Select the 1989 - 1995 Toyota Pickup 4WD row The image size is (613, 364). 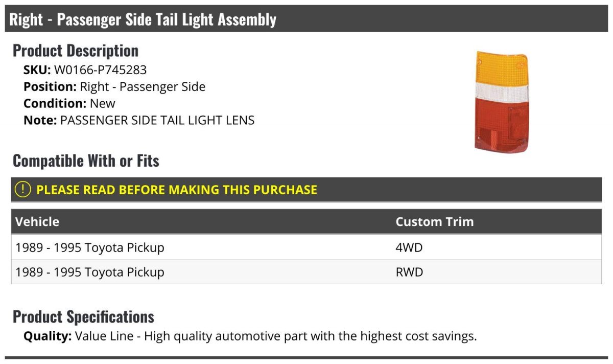[306, 247]
